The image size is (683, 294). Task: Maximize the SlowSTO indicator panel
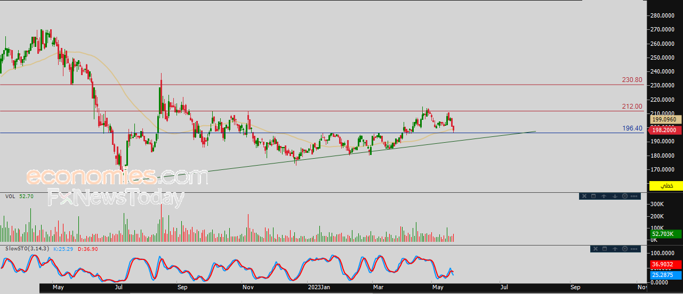point(605,249)
